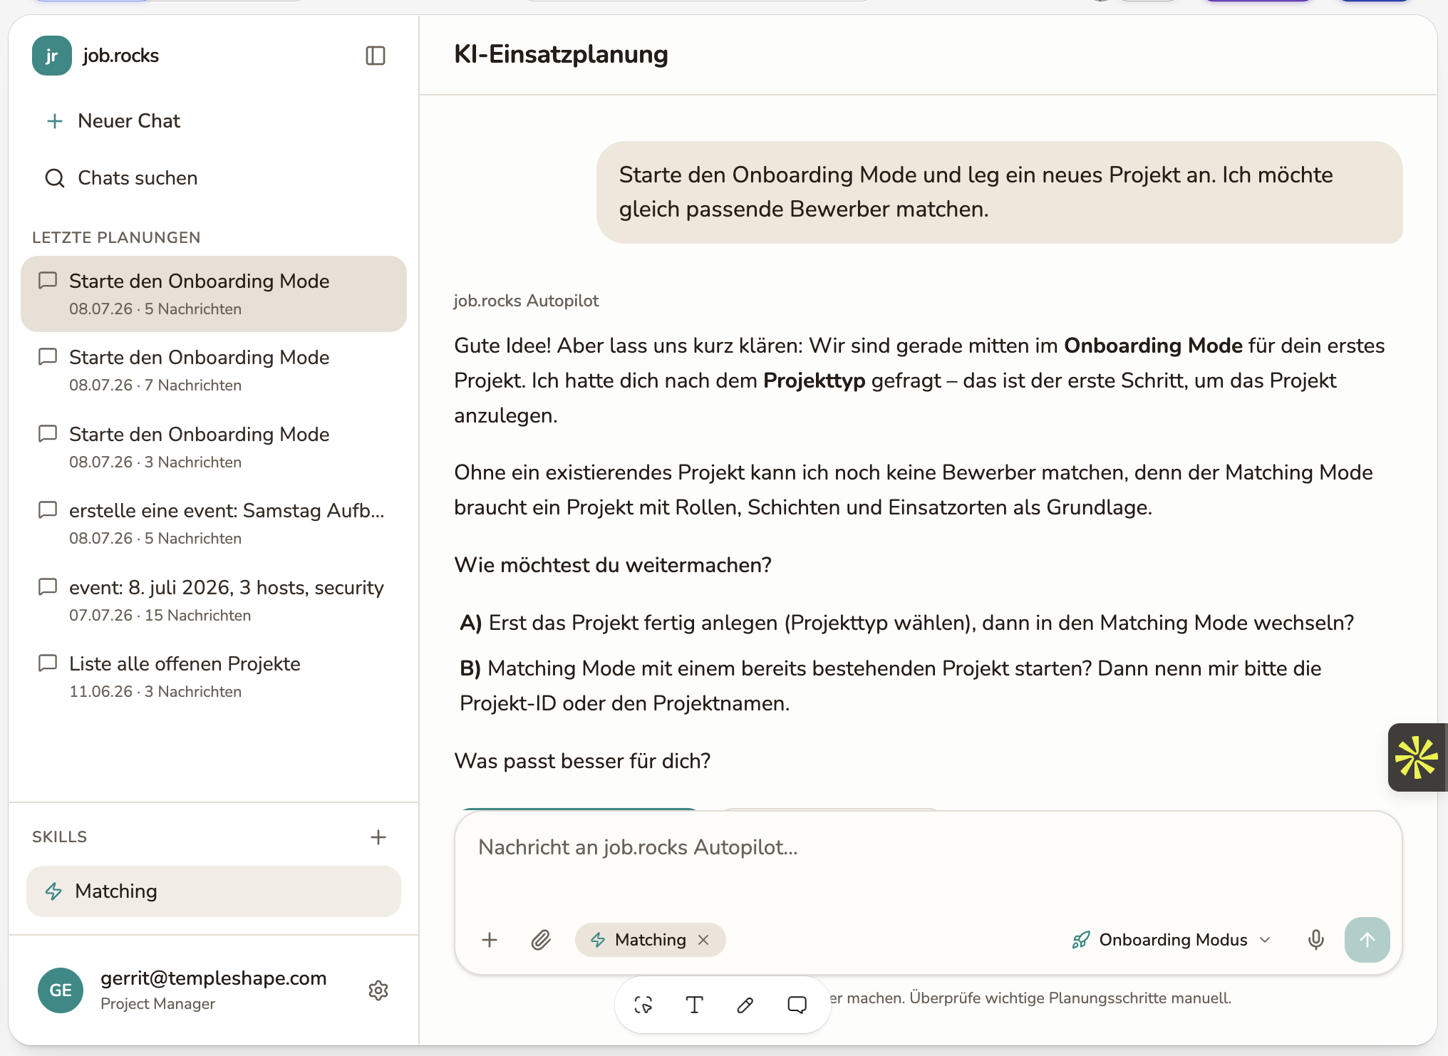Click the yellow asterisk widget at right edge
The height and width of the screenshot is (1056, 1448).
1417,757
